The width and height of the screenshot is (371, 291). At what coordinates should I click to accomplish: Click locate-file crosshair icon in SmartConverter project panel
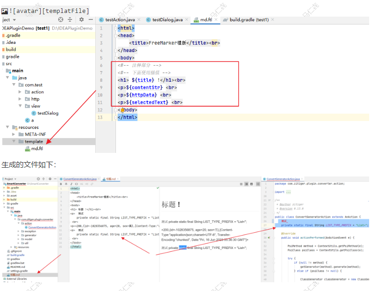pos(38,179)
